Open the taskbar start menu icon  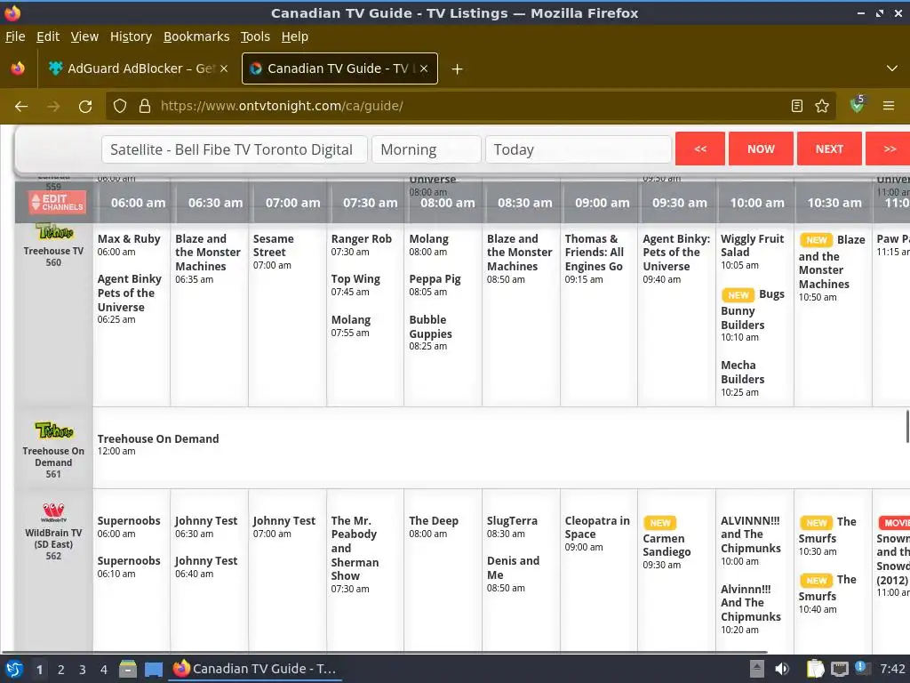click(14, 669)
